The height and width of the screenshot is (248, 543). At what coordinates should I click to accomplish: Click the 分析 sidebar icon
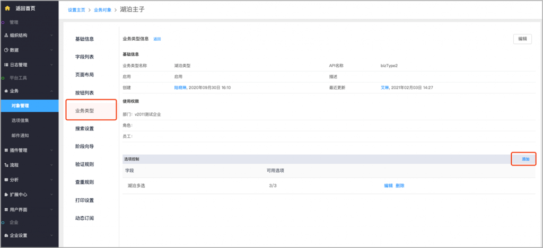click(6, 180)
